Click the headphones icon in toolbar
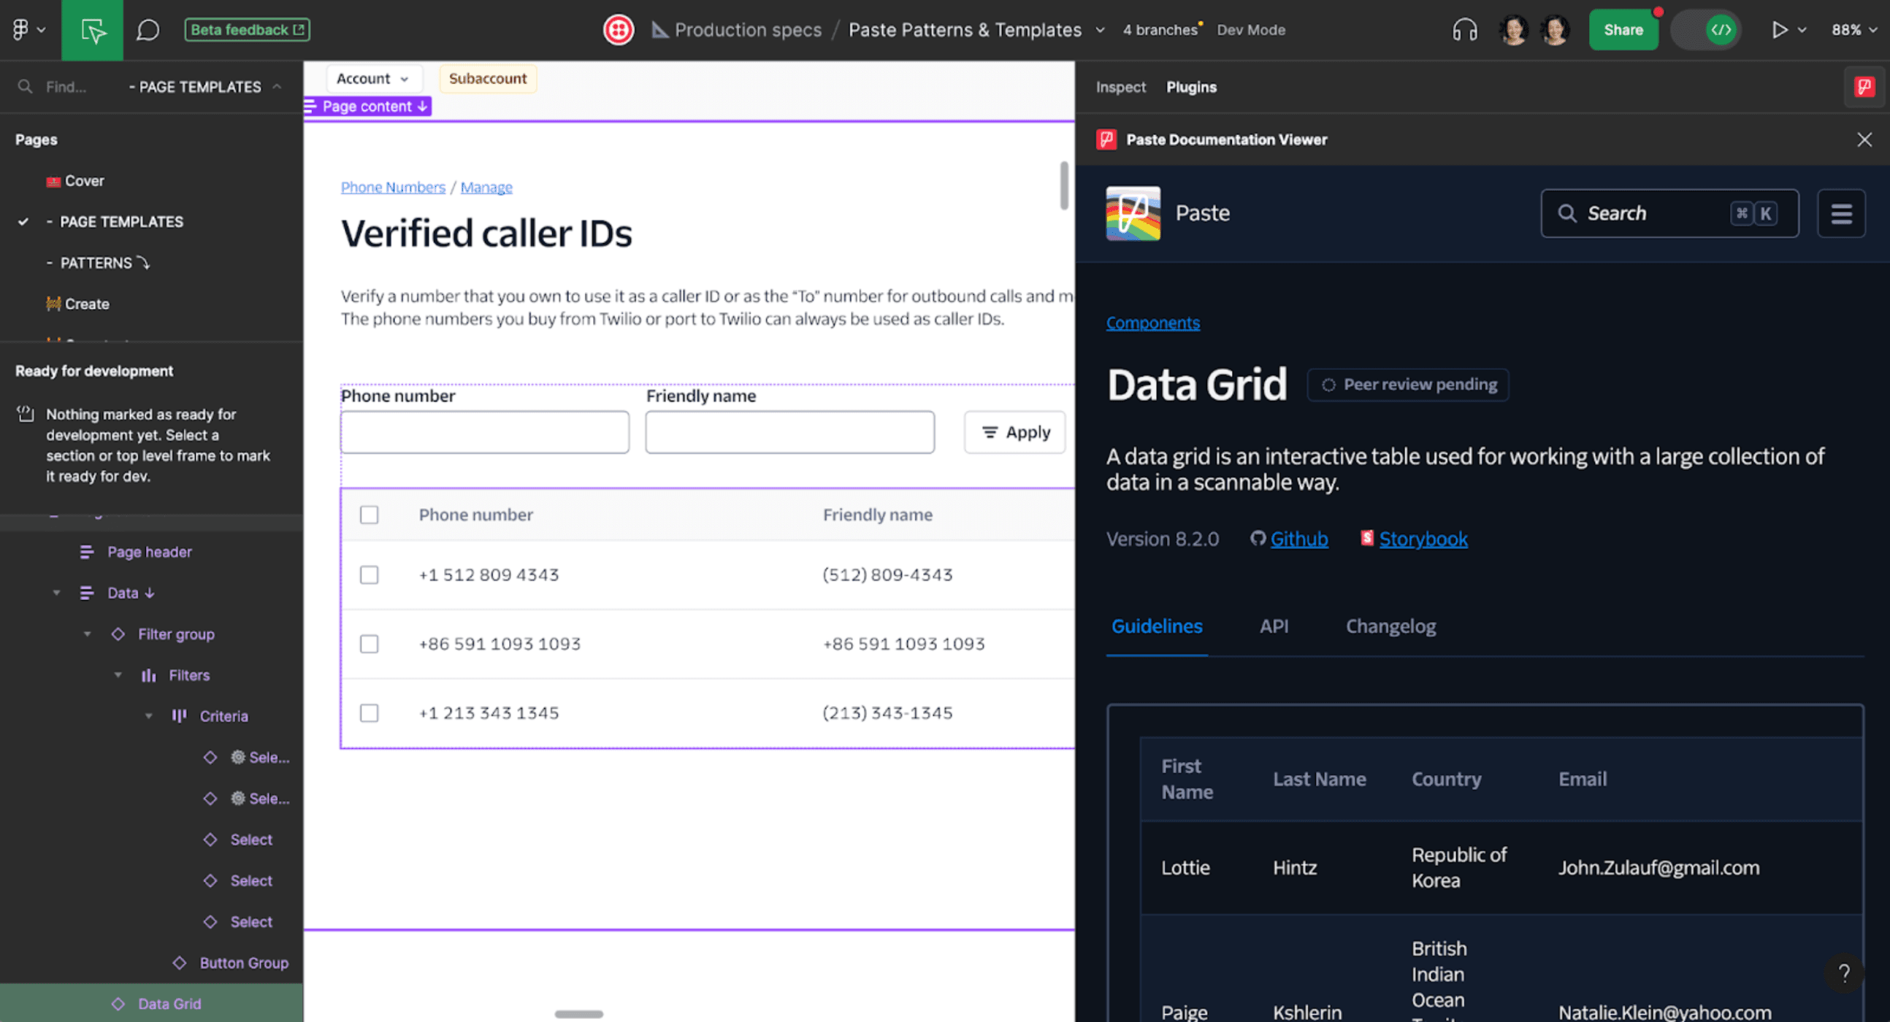This screenshot has width=1890, height=1022. [x=1464, y=30]
